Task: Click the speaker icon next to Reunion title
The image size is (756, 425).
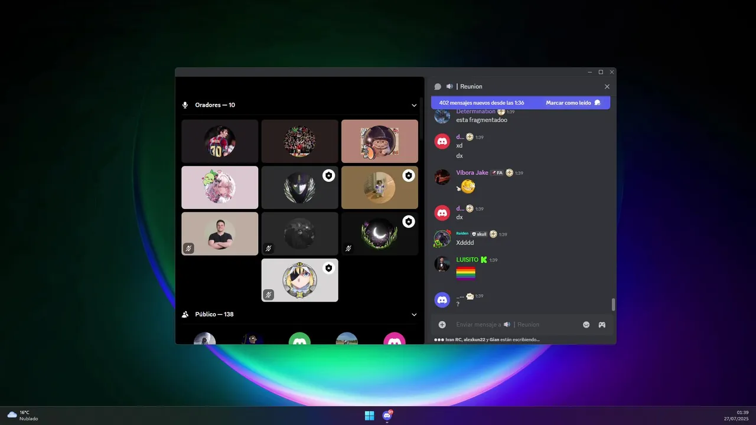Action: point(449,87)
